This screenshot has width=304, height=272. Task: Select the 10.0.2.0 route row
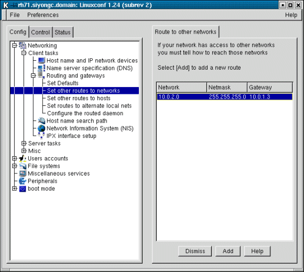coord(224,97)
